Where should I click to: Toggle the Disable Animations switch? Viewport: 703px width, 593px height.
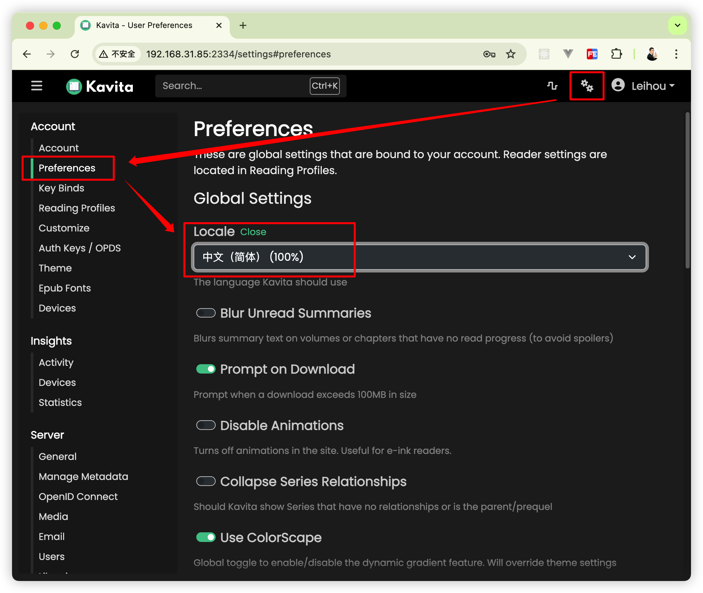tap(206, 425)
